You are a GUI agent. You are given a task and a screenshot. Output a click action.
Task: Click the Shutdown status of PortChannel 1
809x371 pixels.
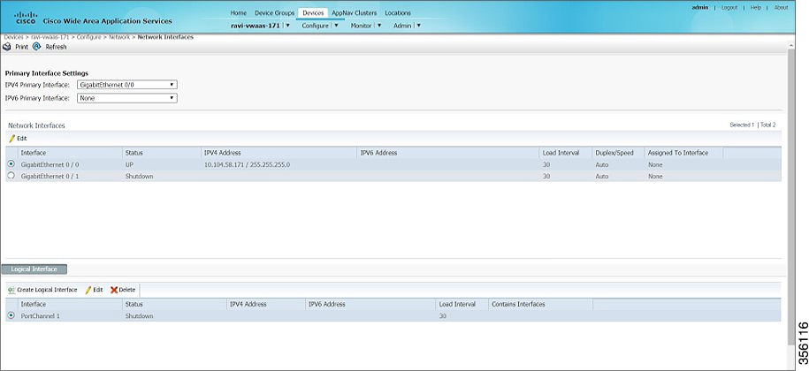139,316
